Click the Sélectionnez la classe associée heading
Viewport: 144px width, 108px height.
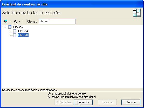(32, 13)
